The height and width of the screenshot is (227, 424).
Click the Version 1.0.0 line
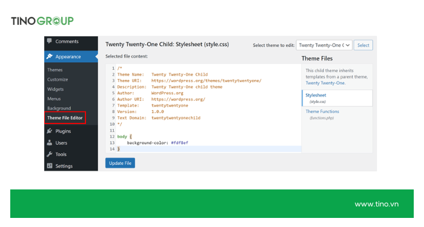[141, 111]
